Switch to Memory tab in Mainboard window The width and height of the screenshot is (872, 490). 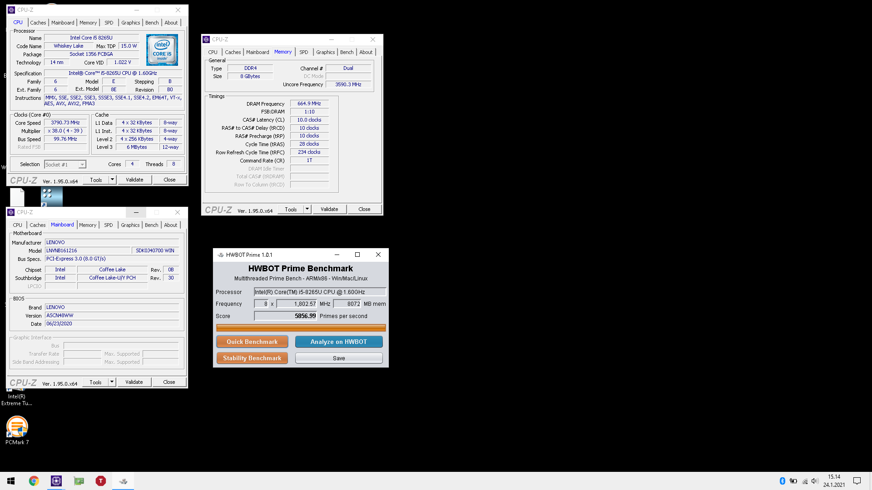coord(88,225)
